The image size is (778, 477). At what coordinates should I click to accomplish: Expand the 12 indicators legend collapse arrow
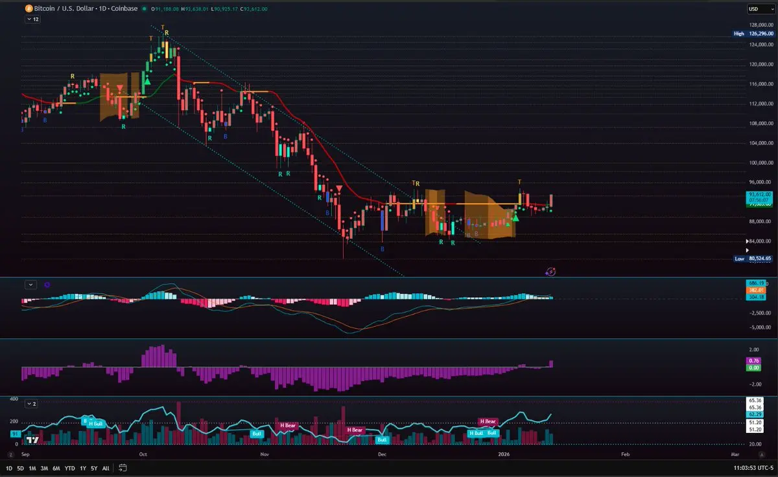coord(32,19)
